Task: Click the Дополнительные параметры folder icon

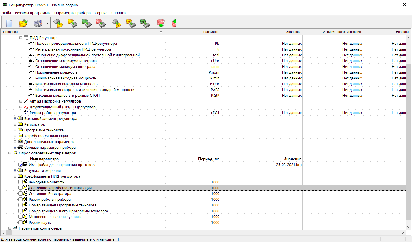Action: pyautogui.click(x=21, y=142)
